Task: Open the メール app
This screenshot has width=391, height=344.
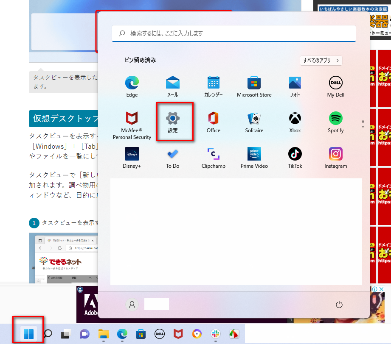Action: (172, 86)
